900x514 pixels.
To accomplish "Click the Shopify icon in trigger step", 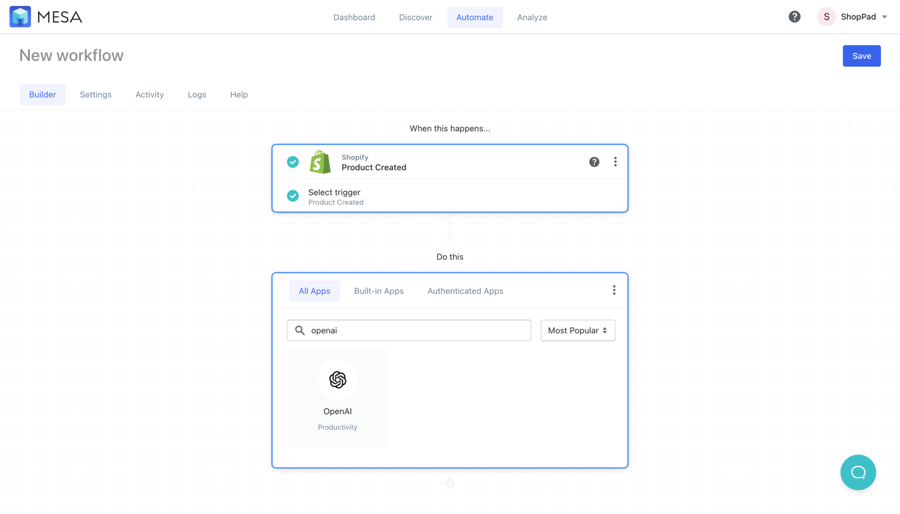I will (319, 162).
